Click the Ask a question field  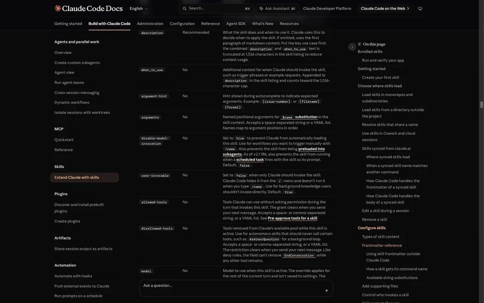click(x=236, y=288)
